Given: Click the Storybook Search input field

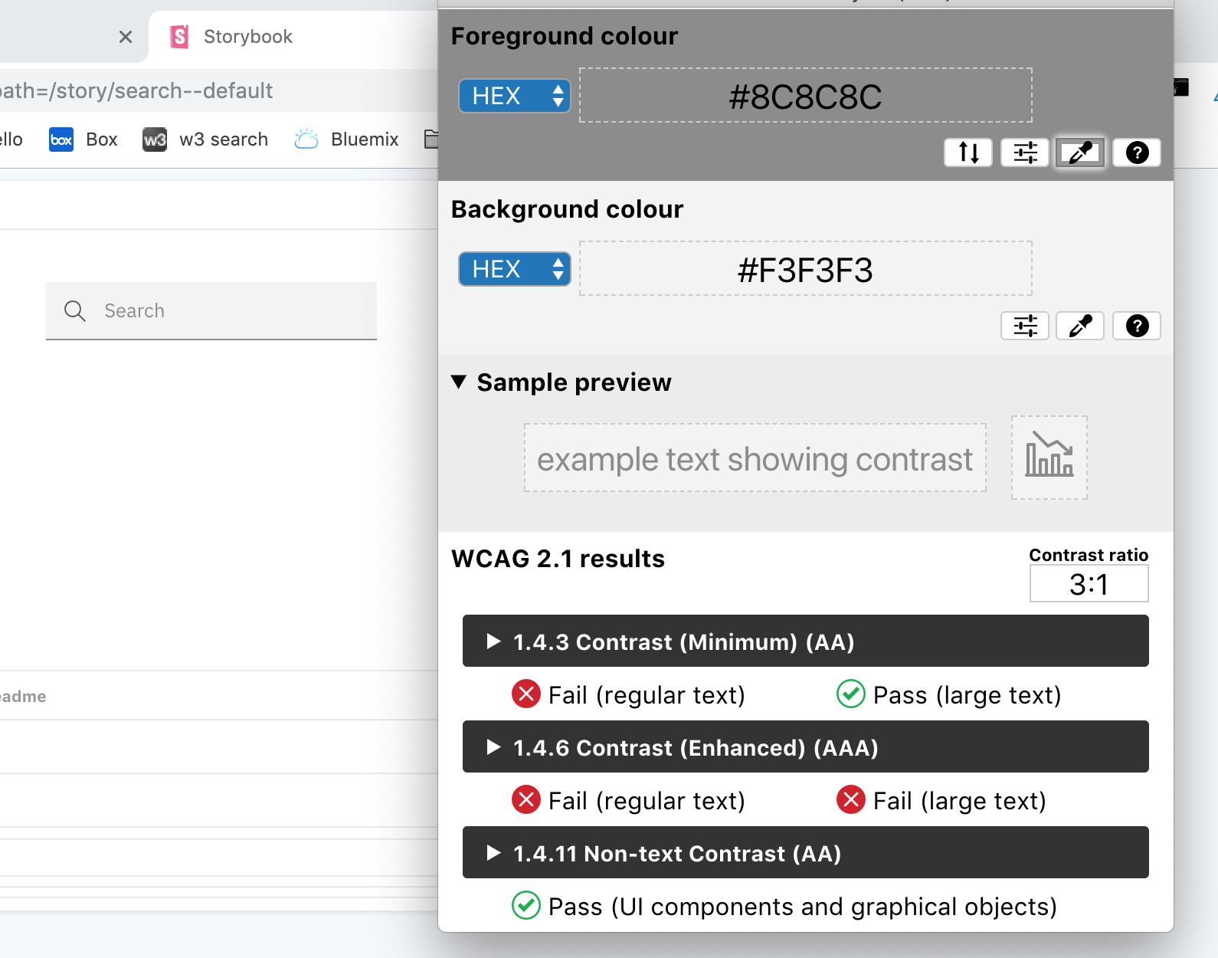Looking at the screenshot, I should click(211, 310).
